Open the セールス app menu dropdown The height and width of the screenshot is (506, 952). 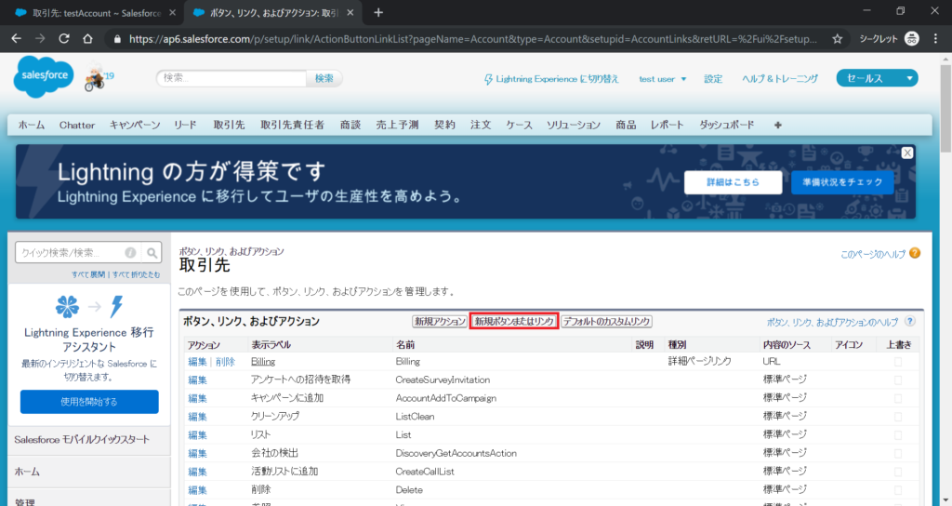(x=877, y=78)
